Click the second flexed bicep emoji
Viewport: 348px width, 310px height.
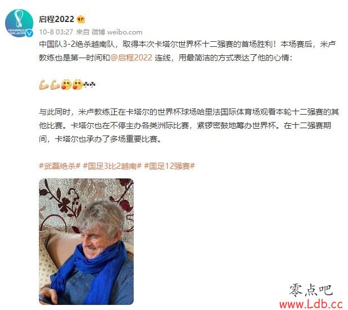tap(55, 85)
